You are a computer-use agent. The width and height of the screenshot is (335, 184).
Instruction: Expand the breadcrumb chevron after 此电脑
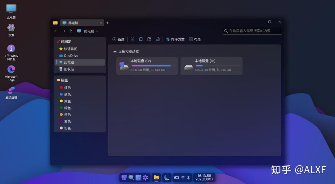click(x=97, y=31)
